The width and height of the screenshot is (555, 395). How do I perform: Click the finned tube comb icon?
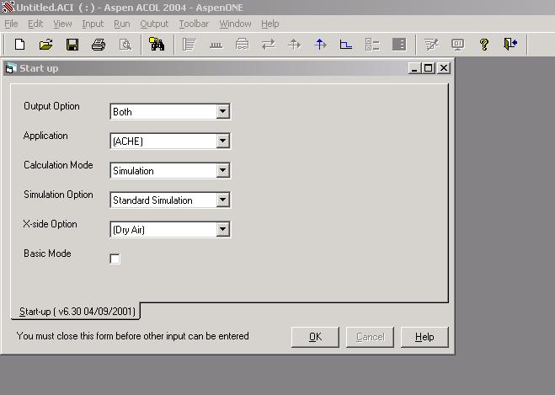216,45
